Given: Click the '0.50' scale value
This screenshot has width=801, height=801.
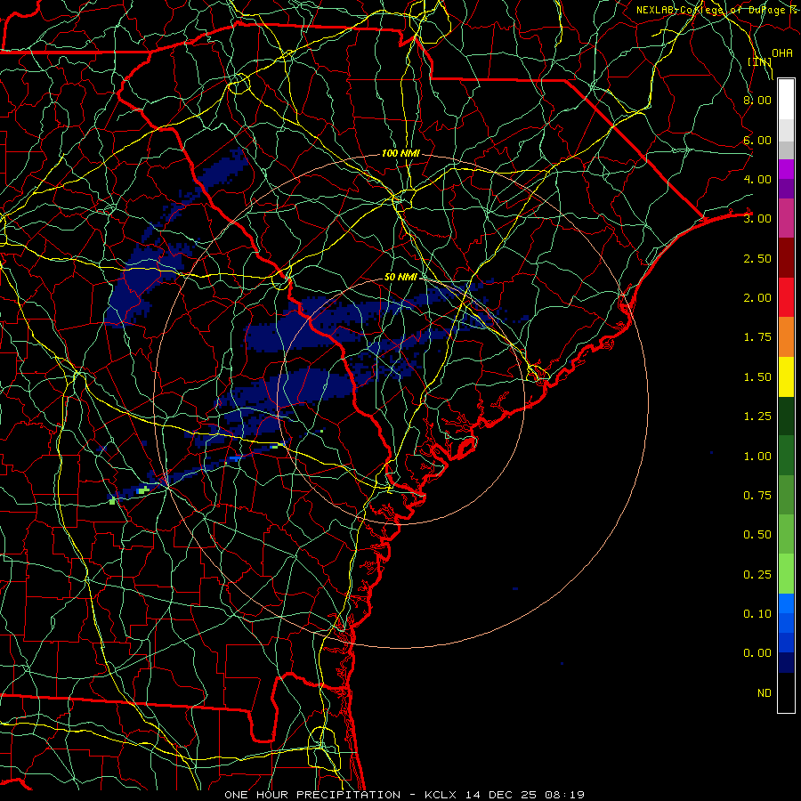Looking at the screenshot, I should tap(757, 535).
